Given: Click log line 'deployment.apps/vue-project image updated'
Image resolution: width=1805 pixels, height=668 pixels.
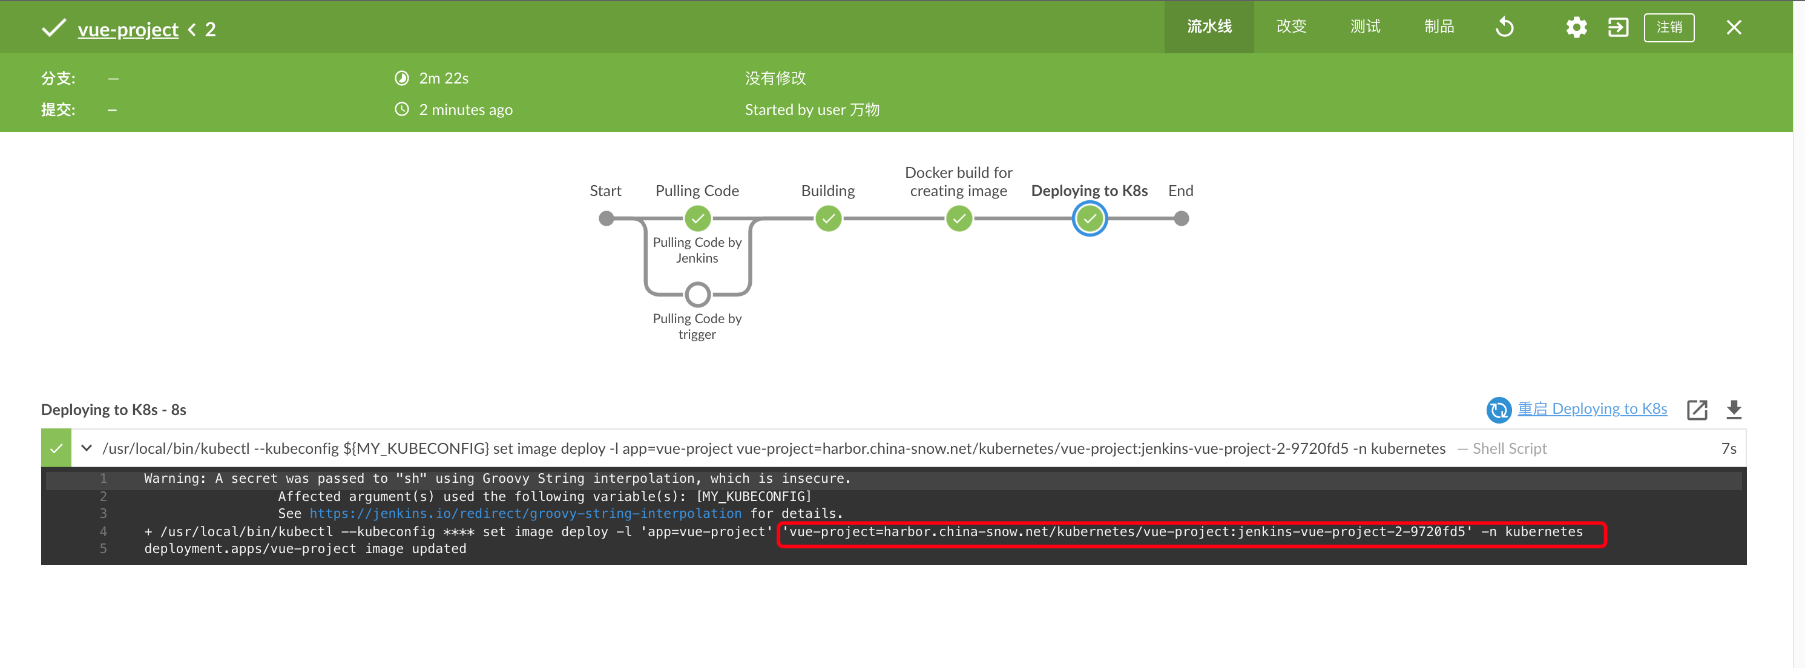Looking at the screenshot, I should click(305, 549).
